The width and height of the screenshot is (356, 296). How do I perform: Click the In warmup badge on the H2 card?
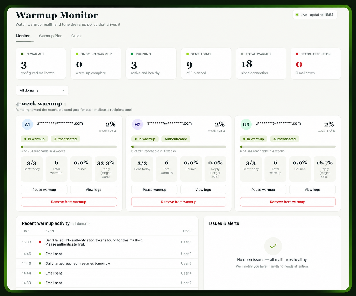pyautogui.click(x=145, y=139)
